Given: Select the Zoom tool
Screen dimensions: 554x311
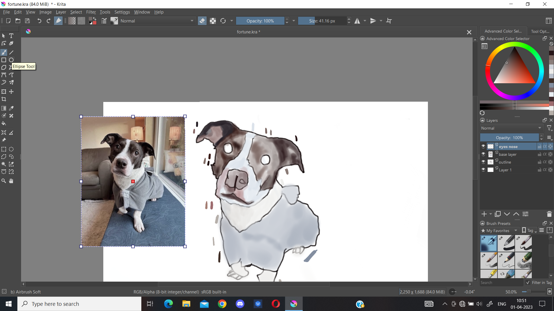Looking at the screenshot, I should pyautogui.click(x=4, y=181).
